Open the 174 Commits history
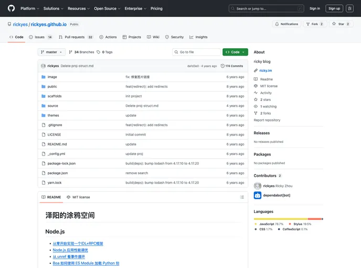Viewport: 361px width, 268px height. click(x=232, y=66)
